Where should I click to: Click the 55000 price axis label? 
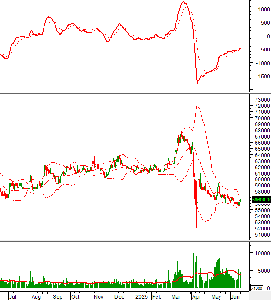262,210
